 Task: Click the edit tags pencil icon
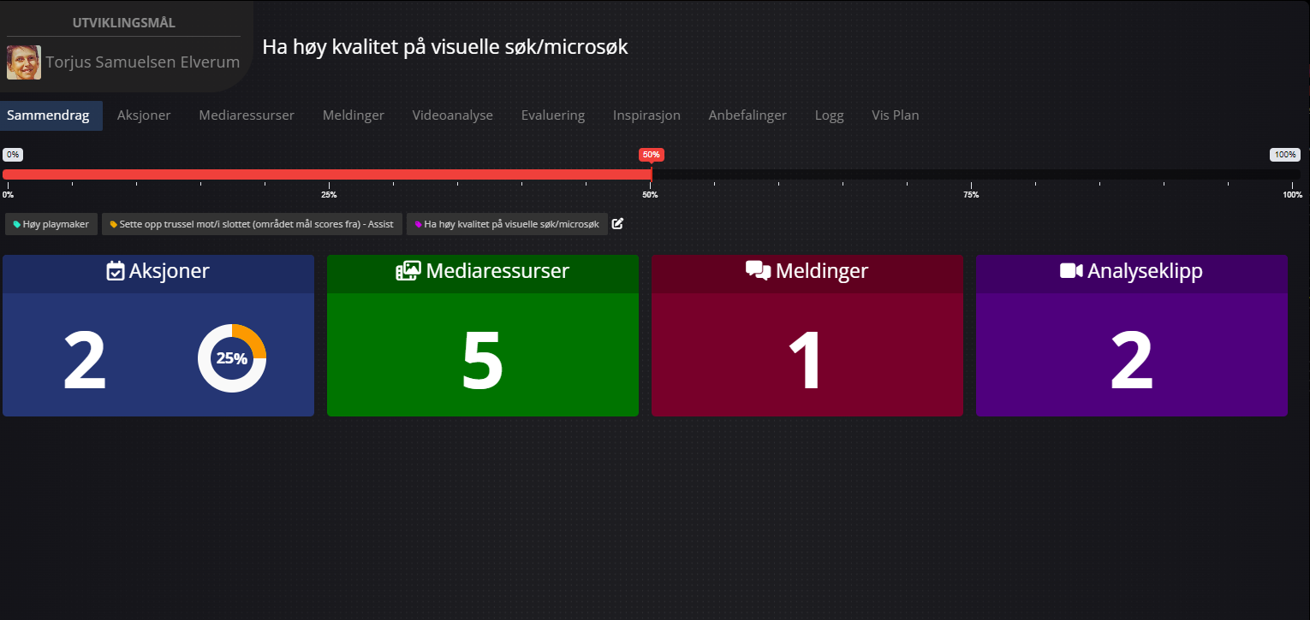pos(618,224)
